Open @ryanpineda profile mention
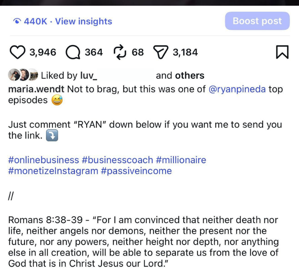299x273 pixels. point(237,89)
